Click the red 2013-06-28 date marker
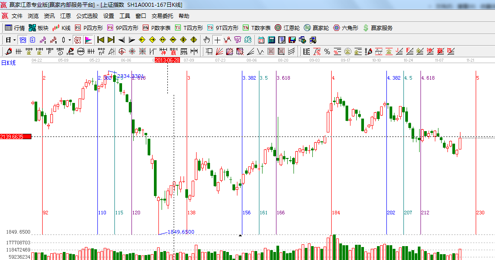This screenshot has width=495, height=260. click(x=167, y=60)
